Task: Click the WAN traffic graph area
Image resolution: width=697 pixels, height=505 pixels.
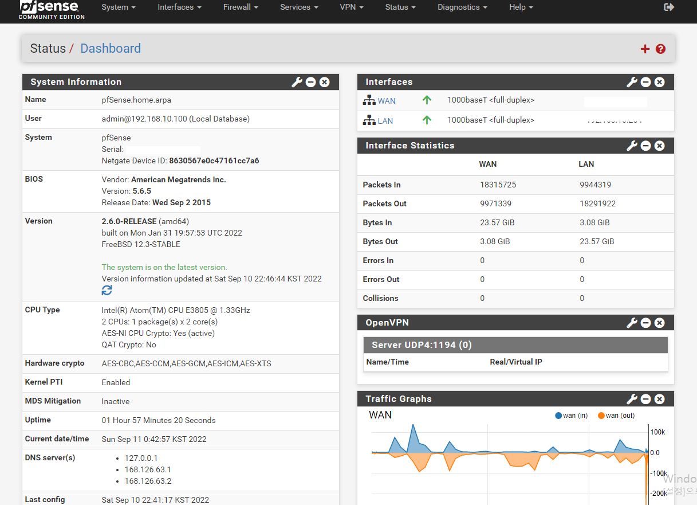Action: click(510, 464)
